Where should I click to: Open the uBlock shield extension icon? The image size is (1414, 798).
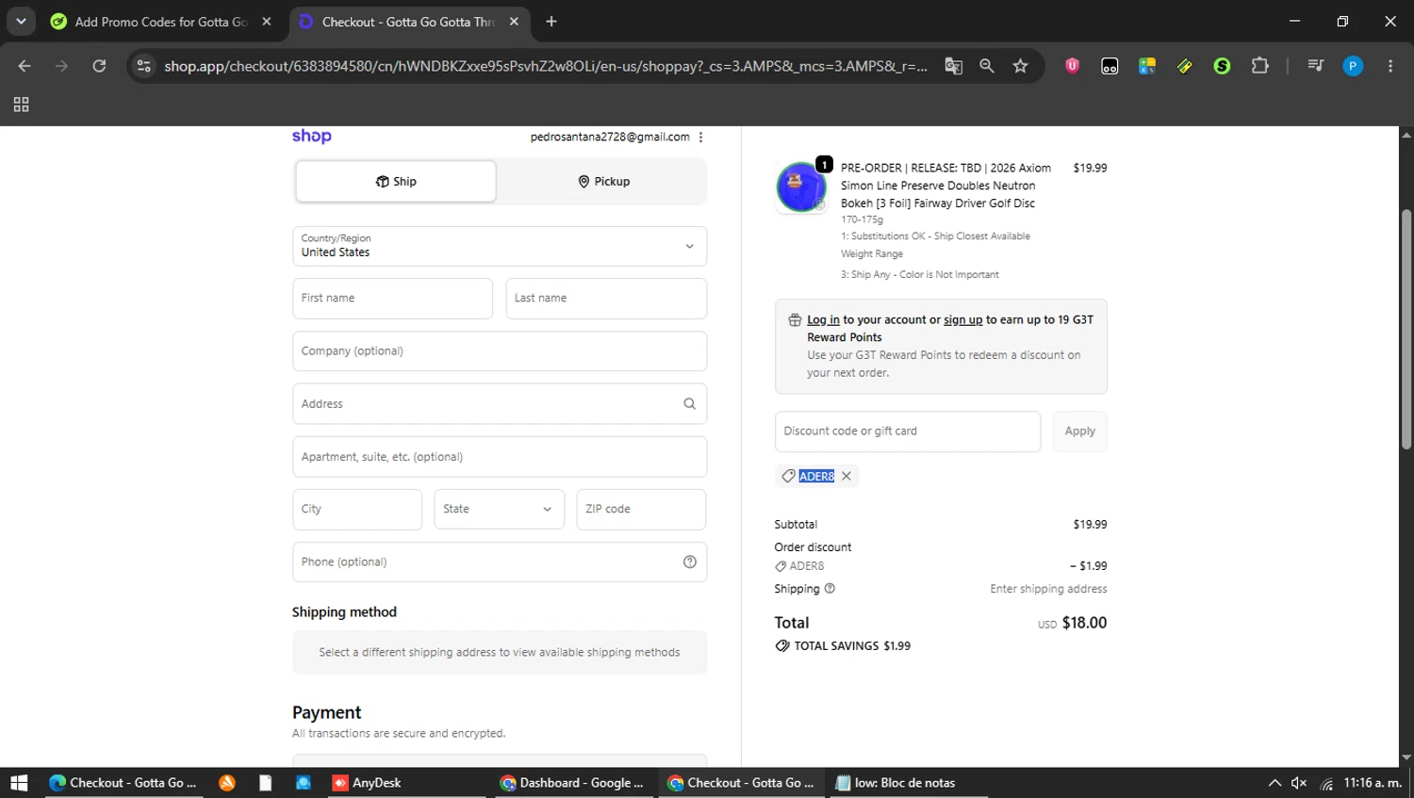pyautogui.click(x=1072, y=66)
